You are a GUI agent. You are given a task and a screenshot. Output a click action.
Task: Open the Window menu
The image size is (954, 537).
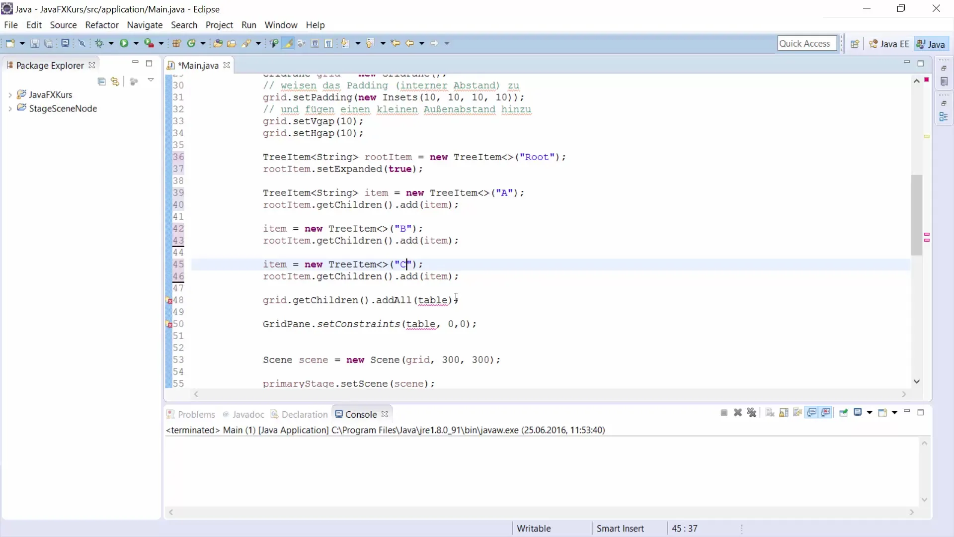tap(281, 25)
